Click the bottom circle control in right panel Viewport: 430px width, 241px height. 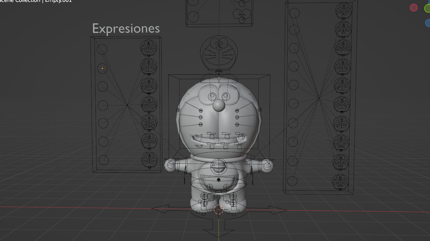(292, 181)
